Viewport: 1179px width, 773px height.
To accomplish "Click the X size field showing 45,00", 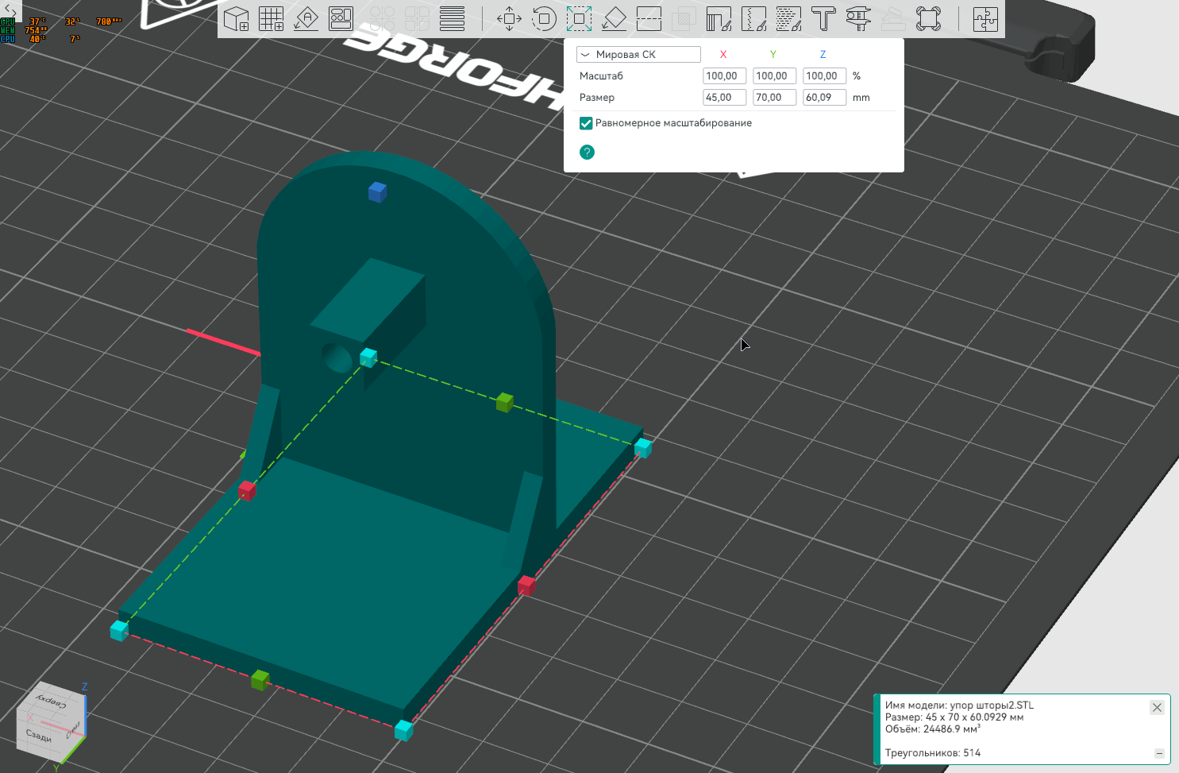I will (x=724, y=98).
